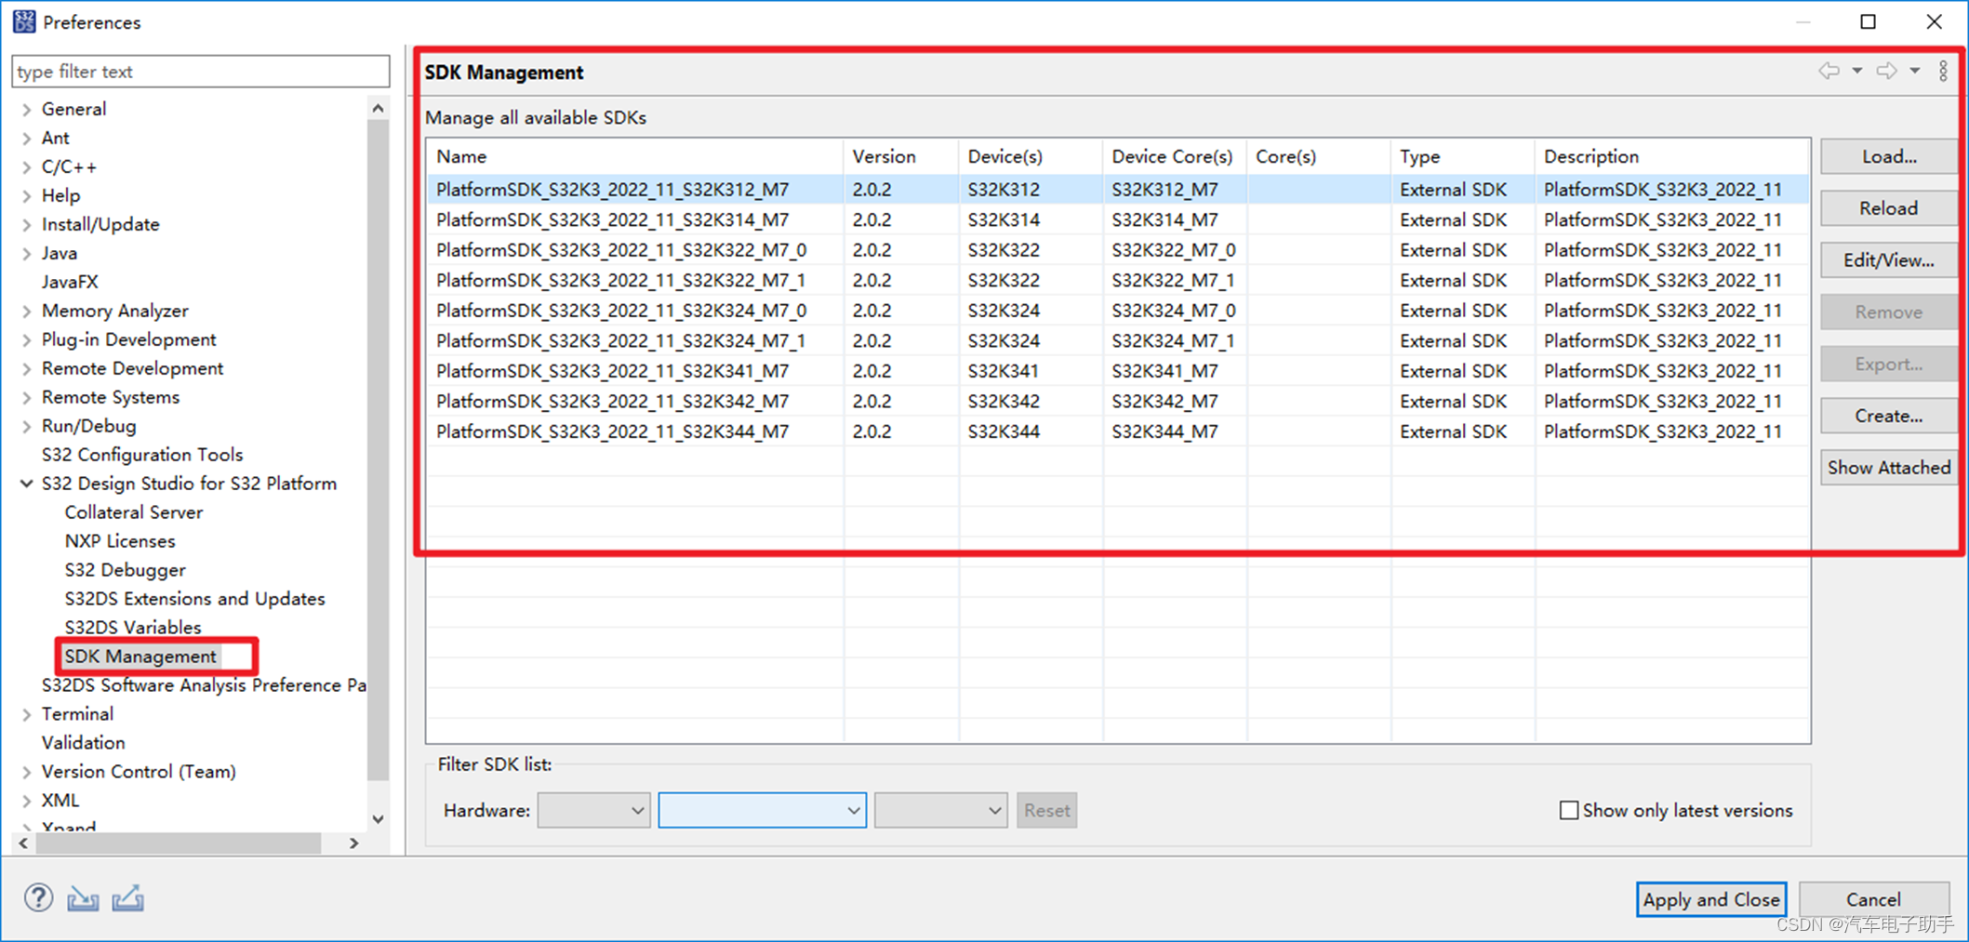Open the Validation preference page
Image resolution: width=1969 pixels, height=942 pixels.
click(83, 743)
